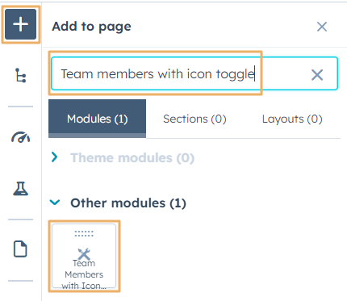The width and height of the screenshot is (347, 301).
Task: Open the contents tree structure icon
Action: 20,75
